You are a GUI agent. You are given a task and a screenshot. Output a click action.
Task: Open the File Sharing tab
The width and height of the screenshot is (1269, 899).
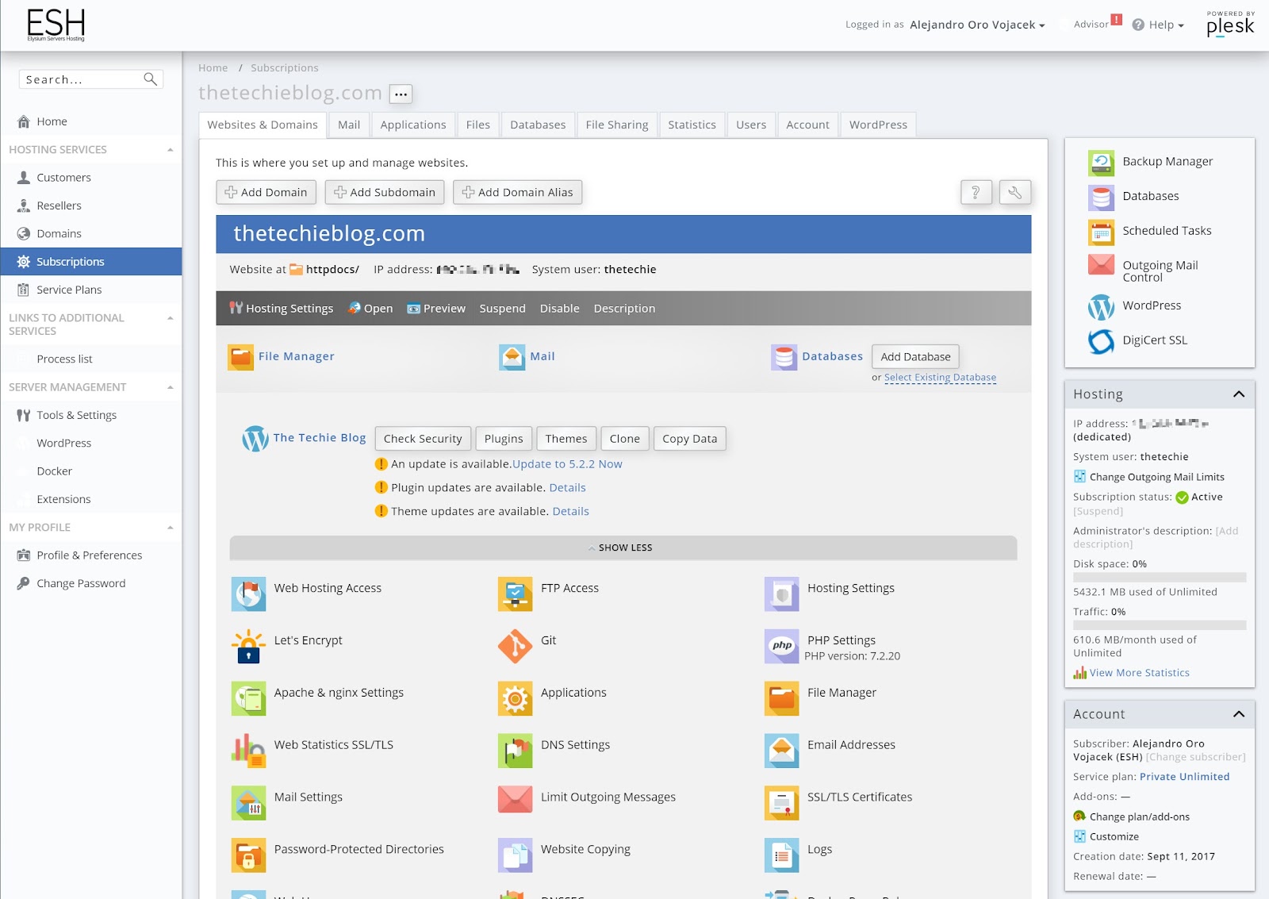point(617,125)
